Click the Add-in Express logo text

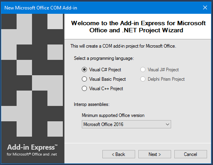tap(32, 147)
